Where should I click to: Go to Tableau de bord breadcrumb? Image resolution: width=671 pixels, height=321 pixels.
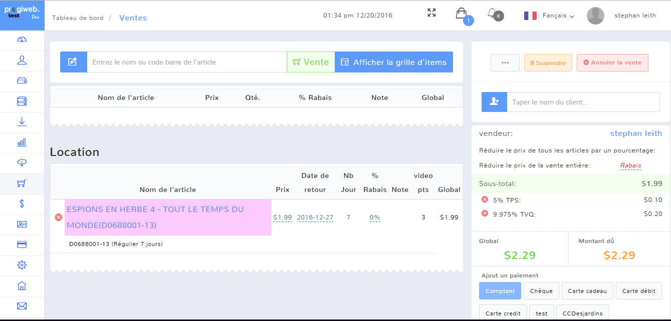coord(78,18)
